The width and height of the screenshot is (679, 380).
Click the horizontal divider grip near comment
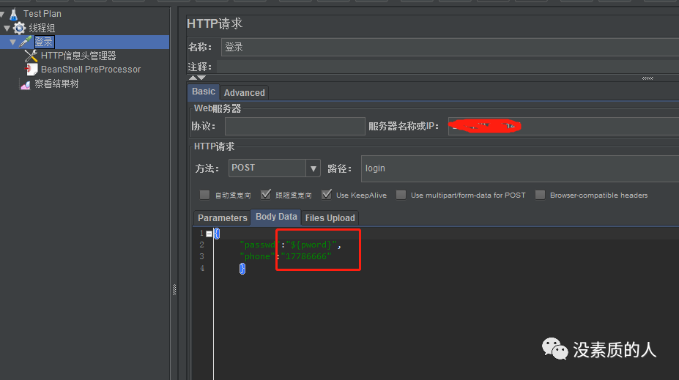(x=648, y=78)
